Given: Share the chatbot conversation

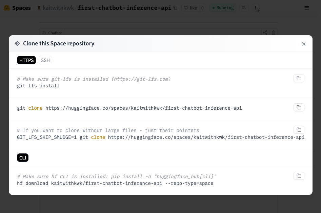Looking at the screenshot, I should [265, 33].
